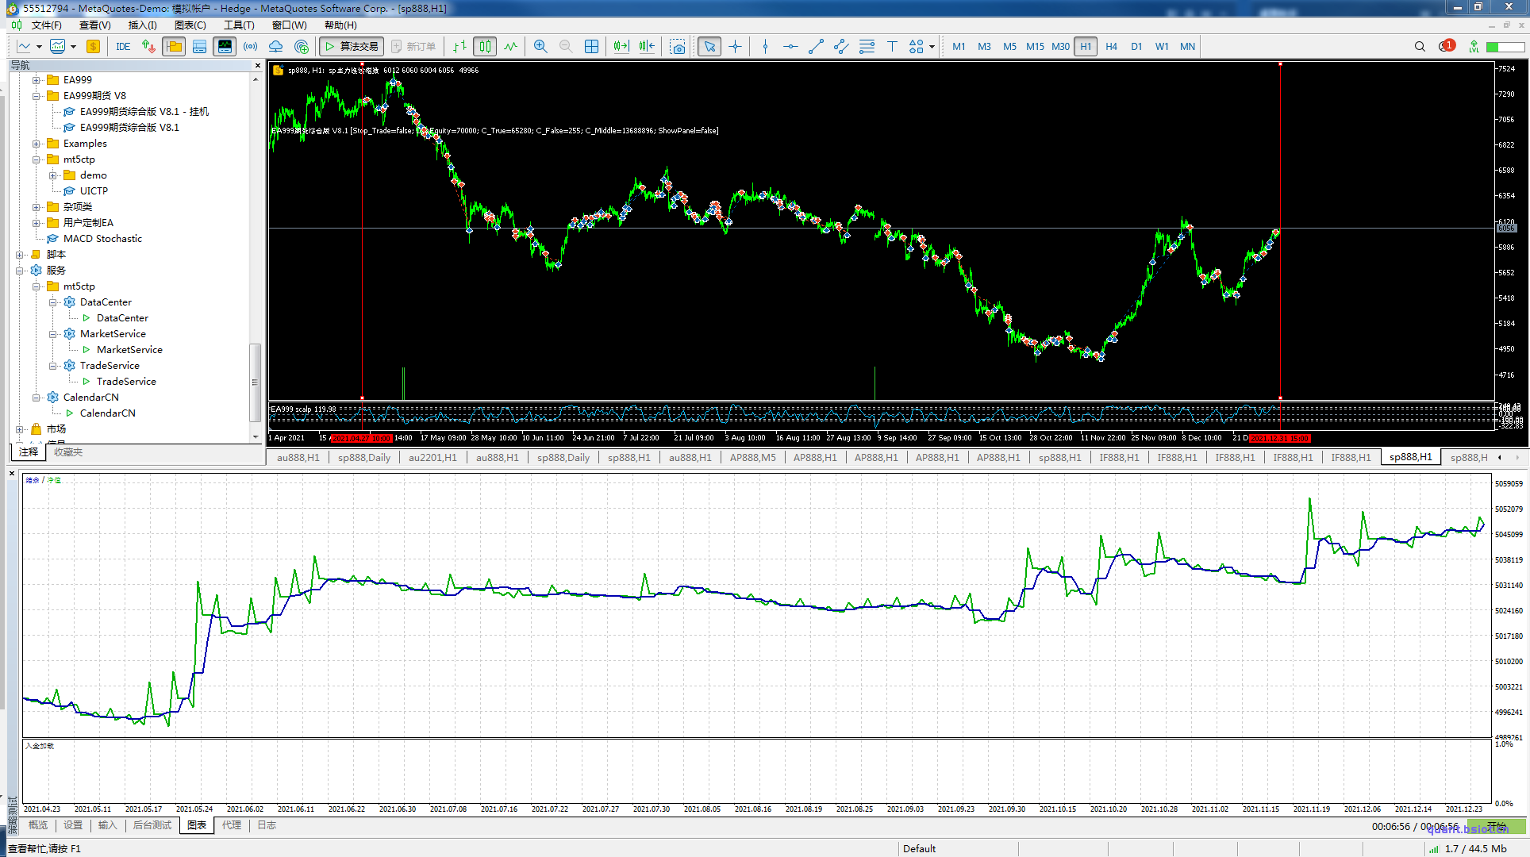The height and width of the screenshot is (857, 1530).
Task: Switch to the 后台测试 tab
Action: [x=152, y=825]
